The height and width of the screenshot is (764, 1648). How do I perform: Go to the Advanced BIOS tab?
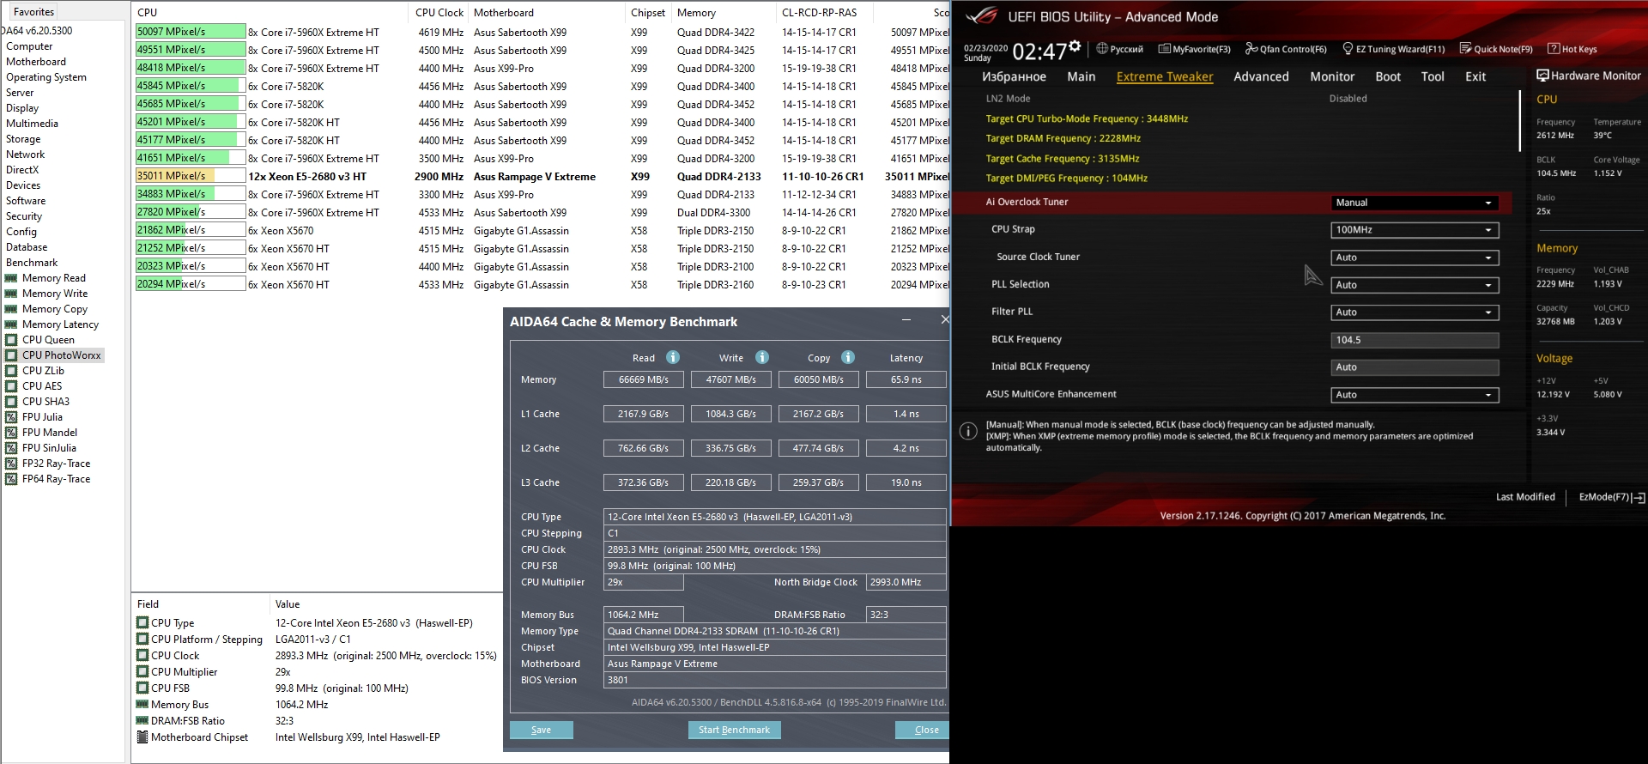pyautogui.click(x=1261, y=76)
